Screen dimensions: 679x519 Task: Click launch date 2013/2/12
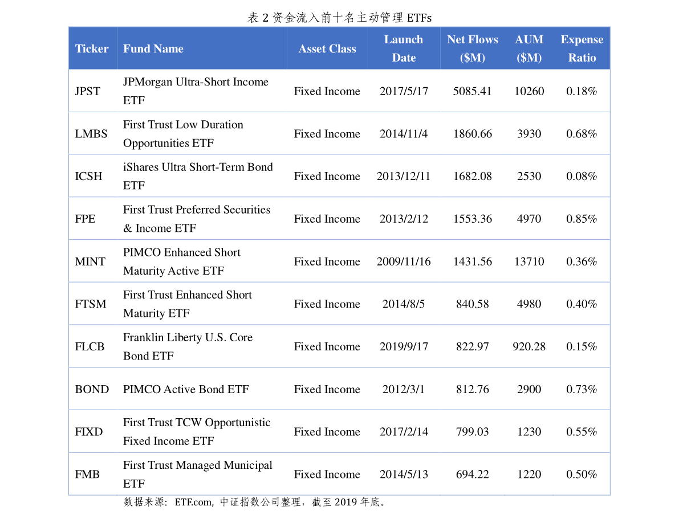point(404,219)
